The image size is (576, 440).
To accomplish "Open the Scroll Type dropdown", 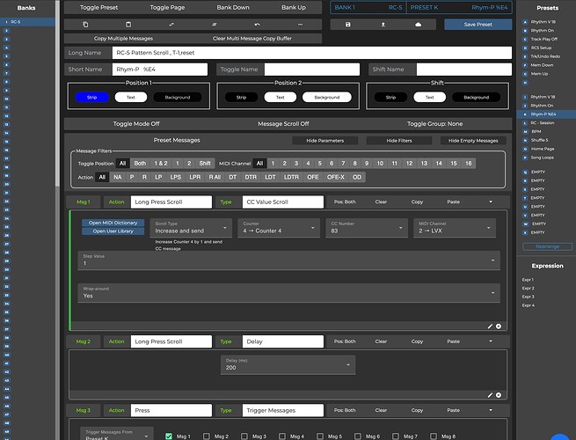I will click(191, 228).
